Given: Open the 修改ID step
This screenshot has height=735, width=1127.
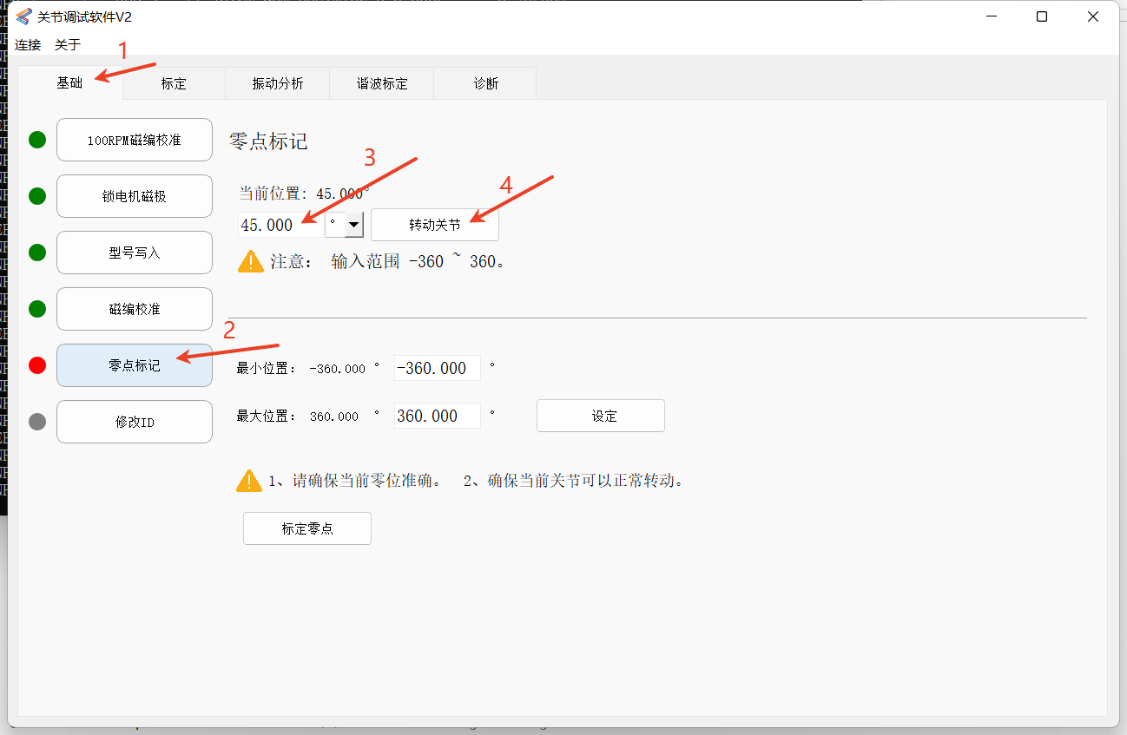Looking at the screenshot, I should [135, 422].
